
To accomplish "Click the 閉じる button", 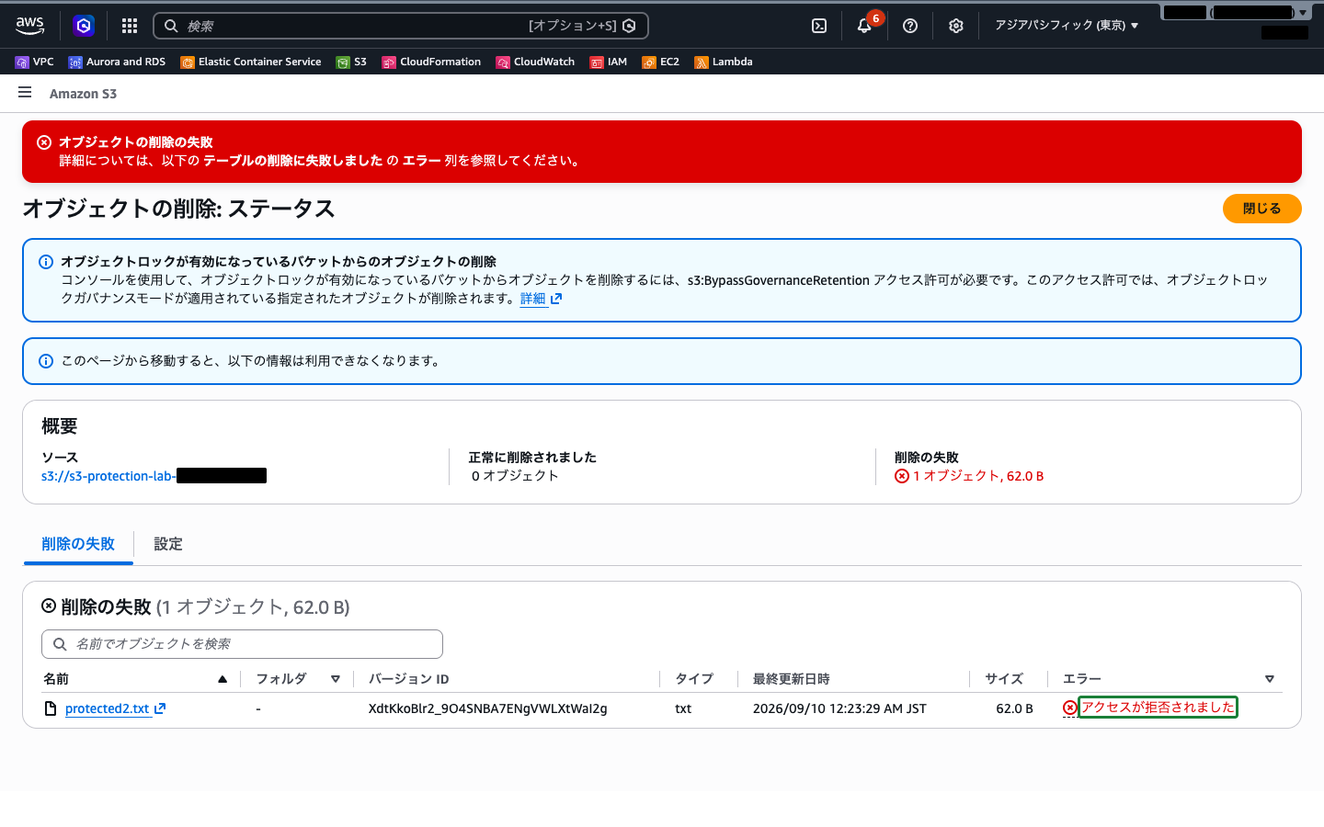I will click(x=1261, y=209).
